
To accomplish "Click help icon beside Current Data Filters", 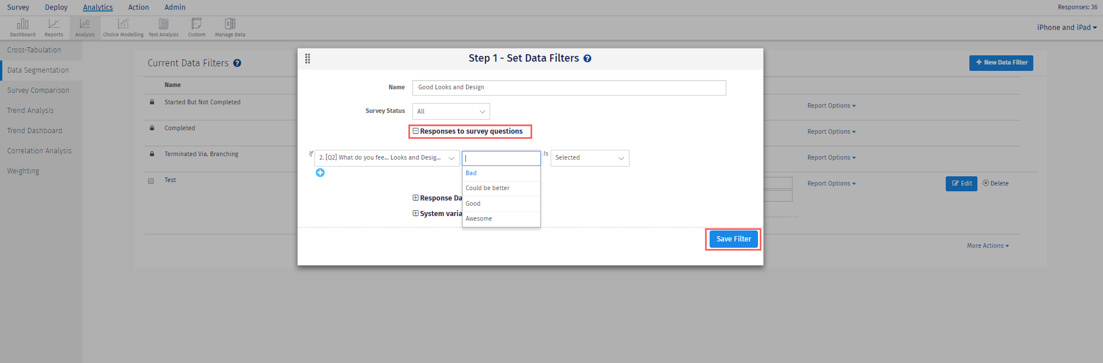I will [237, 63].
